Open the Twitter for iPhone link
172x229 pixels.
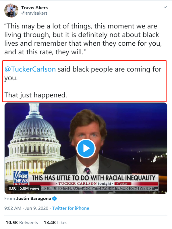coord(71,208)
